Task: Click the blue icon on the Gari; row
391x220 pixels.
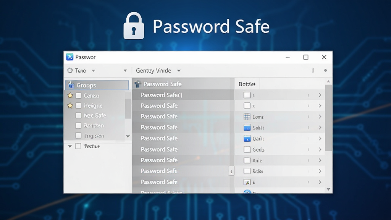Action: [x=247, y=138]
